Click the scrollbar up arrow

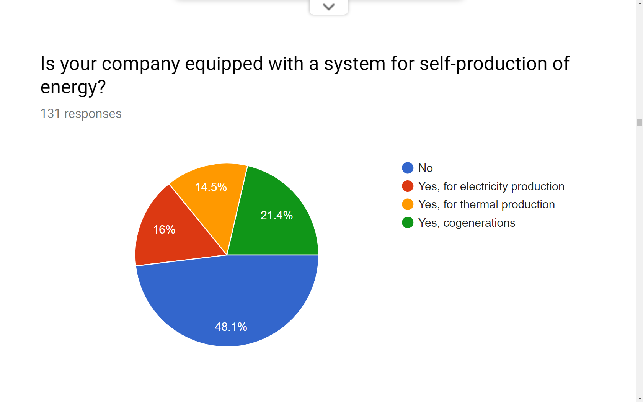point(640,3)
